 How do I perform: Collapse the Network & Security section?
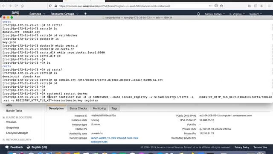4,140
